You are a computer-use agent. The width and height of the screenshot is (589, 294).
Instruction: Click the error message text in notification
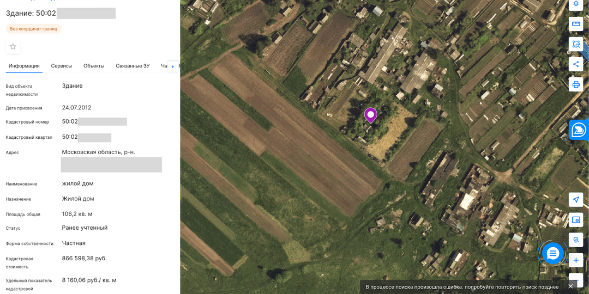[462, 287]
